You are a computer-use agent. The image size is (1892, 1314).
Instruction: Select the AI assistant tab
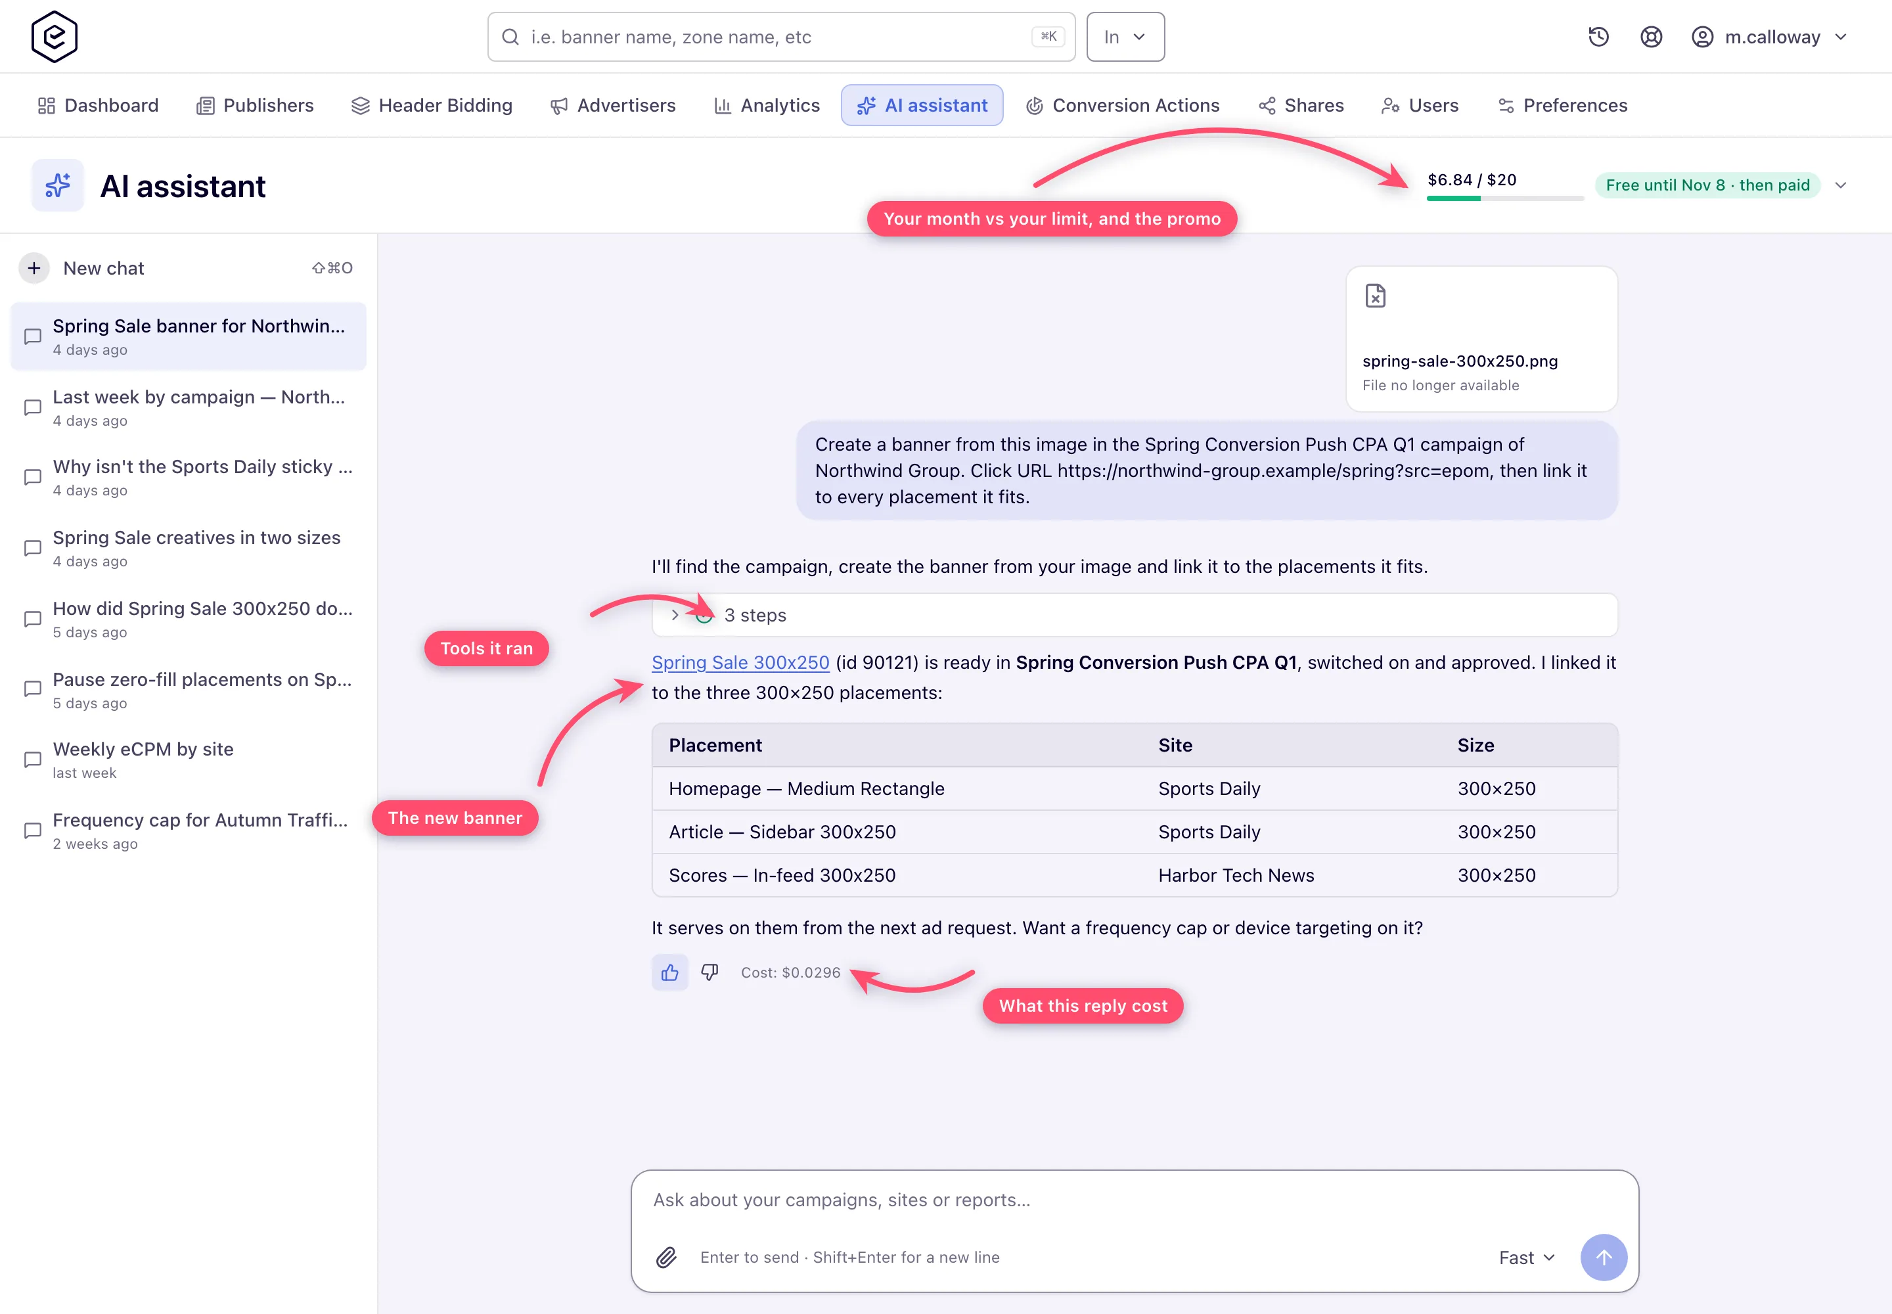(921, 105)
